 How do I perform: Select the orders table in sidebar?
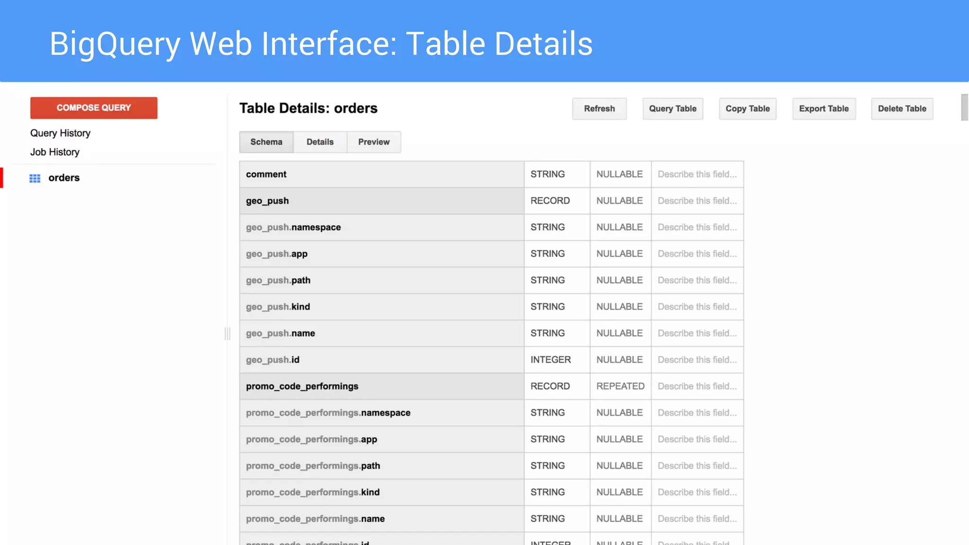(64, 178)
